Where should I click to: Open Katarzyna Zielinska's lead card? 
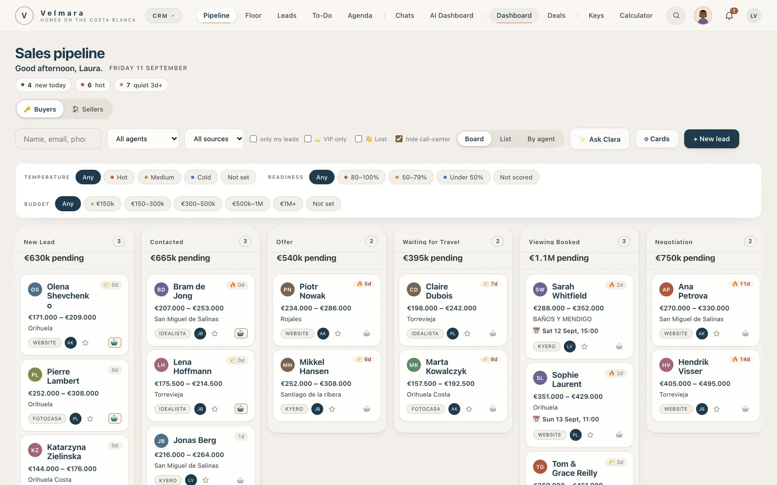[74, 460]
